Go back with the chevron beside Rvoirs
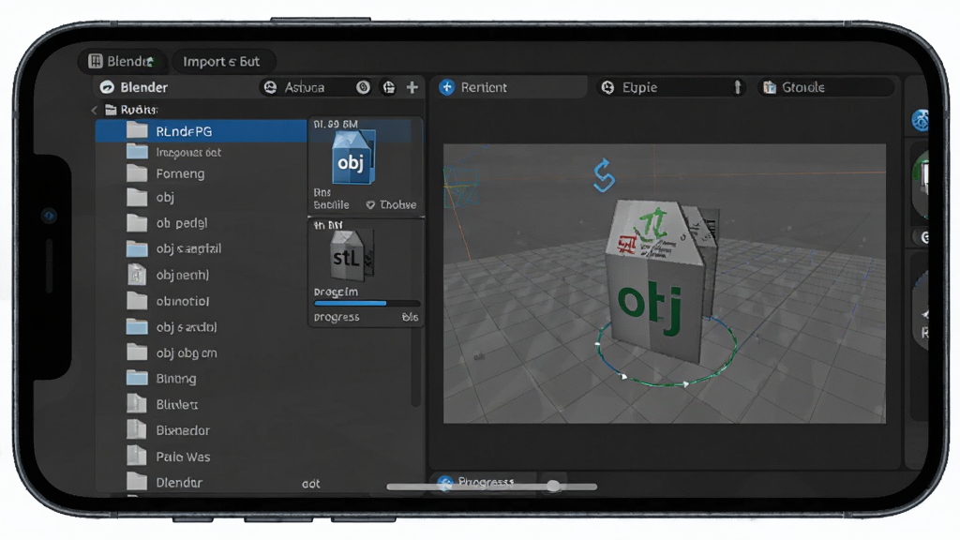 click(94, 111)
